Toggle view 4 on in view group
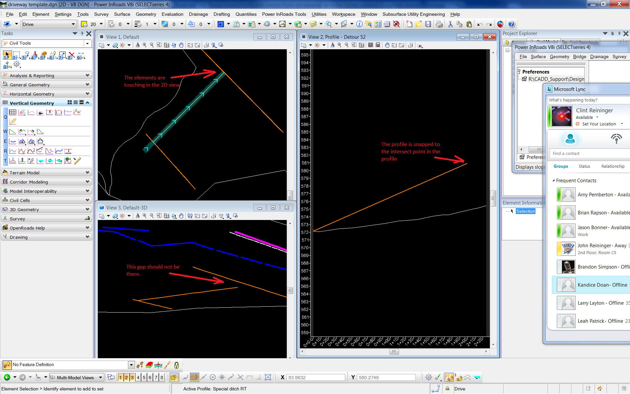630x394 pixels. point(138,378)
